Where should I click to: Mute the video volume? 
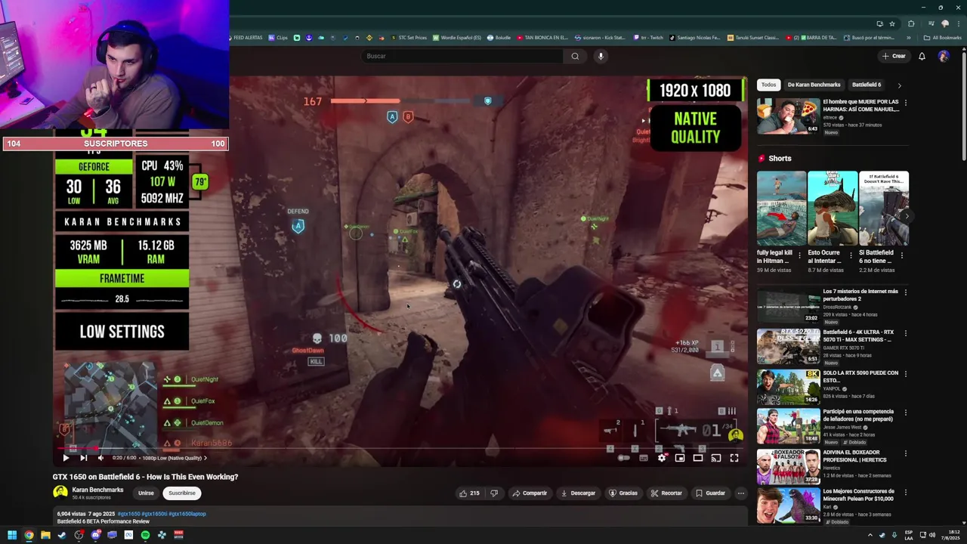click(x=100, y=458)
